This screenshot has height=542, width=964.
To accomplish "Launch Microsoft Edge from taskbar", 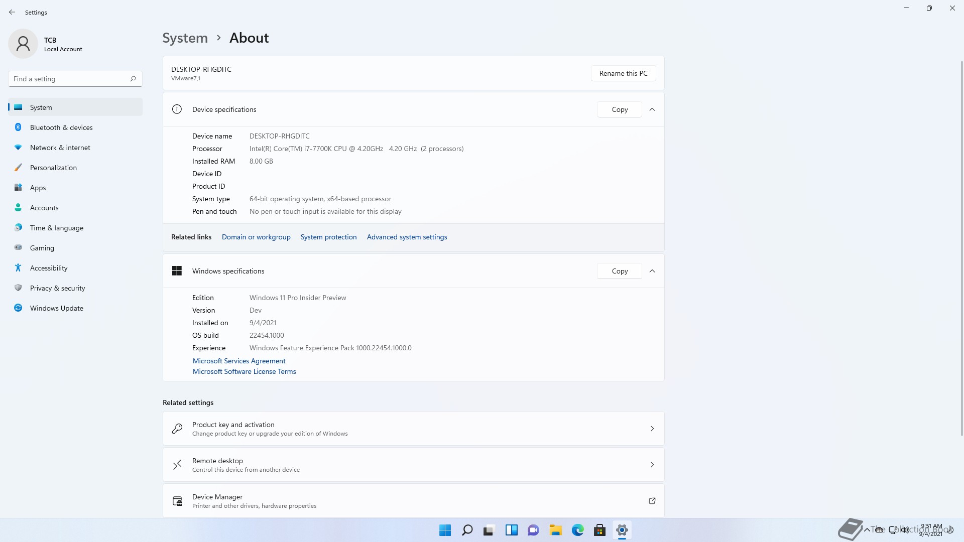I will point(577,530).
